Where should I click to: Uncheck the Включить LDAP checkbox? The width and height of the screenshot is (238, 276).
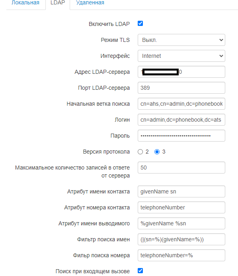click(140, 24)
